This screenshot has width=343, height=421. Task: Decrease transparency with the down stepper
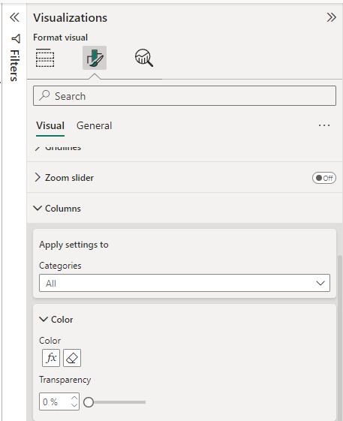(x=74, y=405)
